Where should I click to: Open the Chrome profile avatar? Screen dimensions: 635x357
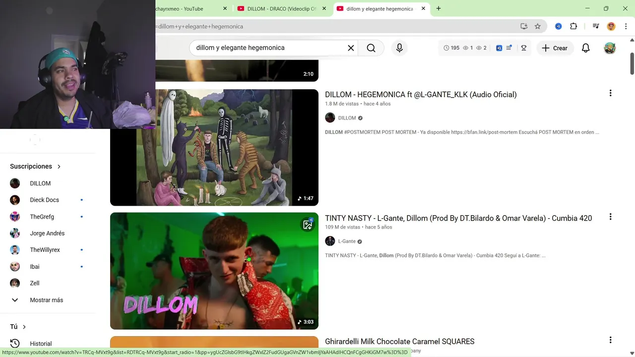[x=611, y=26]
